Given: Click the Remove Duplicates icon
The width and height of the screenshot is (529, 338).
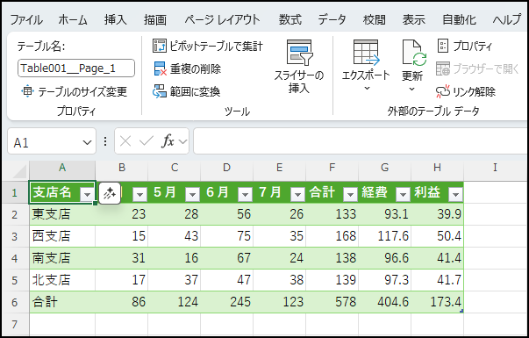Looking at the screenshot, I should (160, 68).
